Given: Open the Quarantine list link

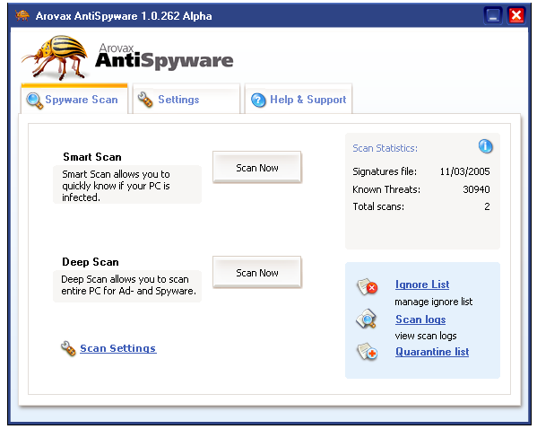Looking at the screenshot, I should point(432,352).
